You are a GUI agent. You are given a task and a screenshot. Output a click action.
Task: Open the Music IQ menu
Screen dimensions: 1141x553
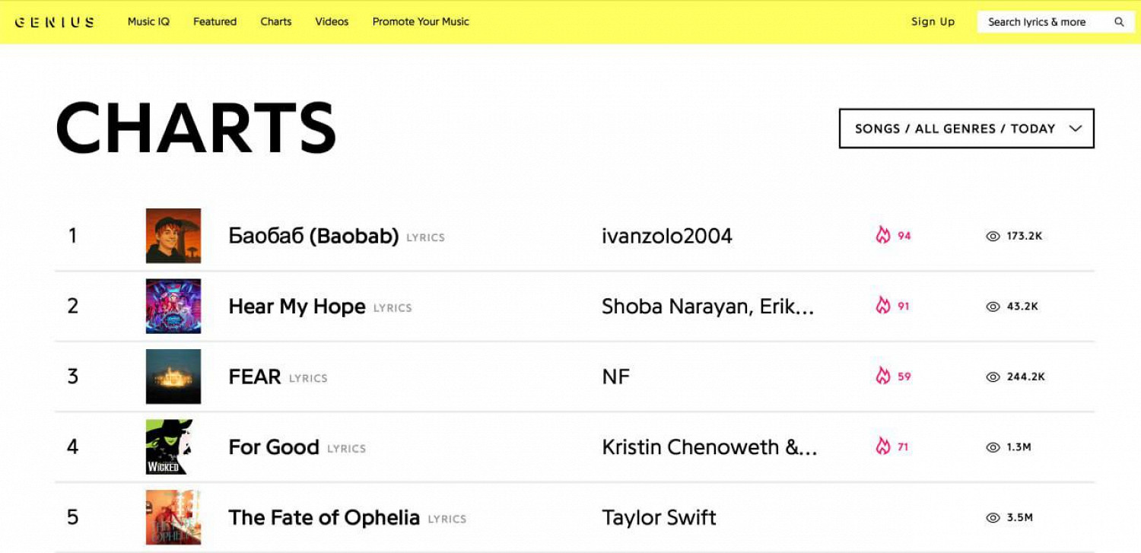pyautogui.click(x=148, y=22)
